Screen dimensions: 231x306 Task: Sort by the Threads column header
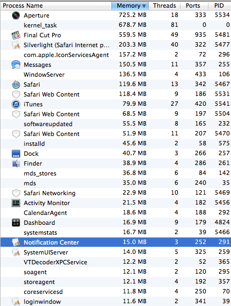pos(165,5)
